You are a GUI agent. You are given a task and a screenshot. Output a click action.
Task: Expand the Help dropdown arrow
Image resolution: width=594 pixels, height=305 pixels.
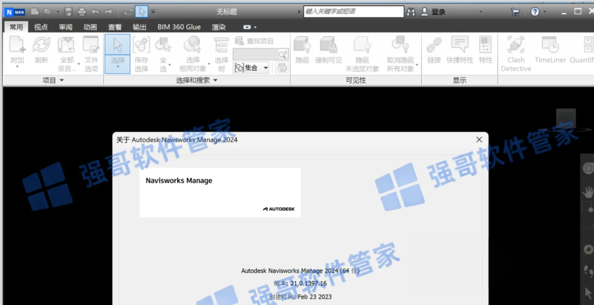pyautogui.click(x=545, y=12)
